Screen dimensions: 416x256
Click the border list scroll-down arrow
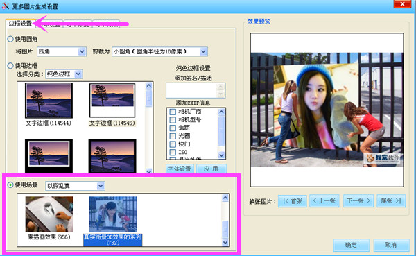(x=149, y=171)
